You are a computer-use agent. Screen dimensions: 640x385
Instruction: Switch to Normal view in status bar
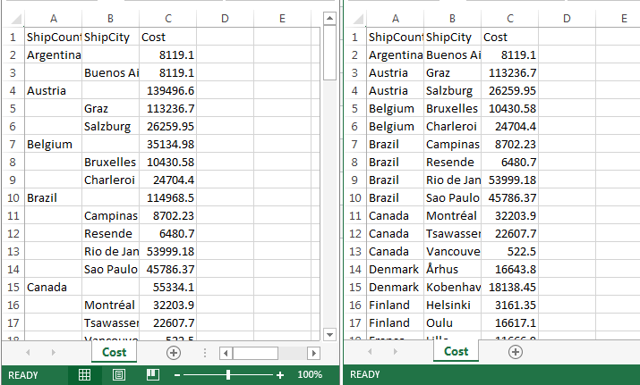coord(84,375)
